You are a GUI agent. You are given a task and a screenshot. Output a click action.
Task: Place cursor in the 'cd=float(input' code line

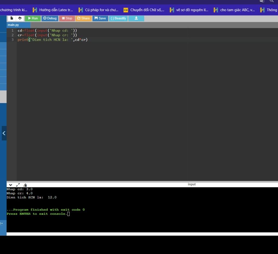(x=47, y=30)
